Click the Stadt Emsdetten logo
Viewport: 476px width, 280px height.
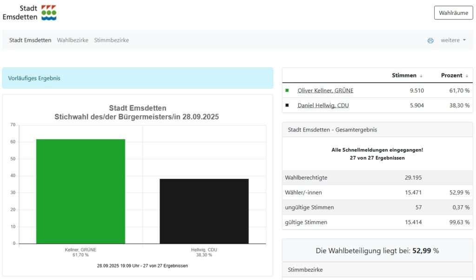pyautogui.click(x=29, y=13)
